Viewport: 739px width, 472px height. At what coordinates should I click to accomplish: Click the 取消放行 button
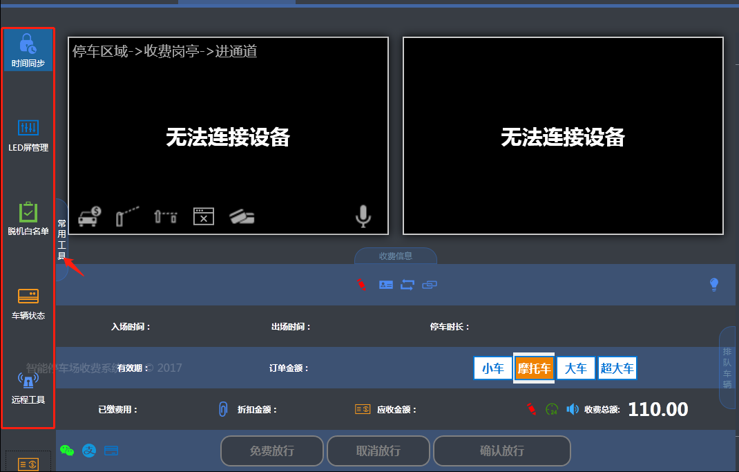[378, 451]
